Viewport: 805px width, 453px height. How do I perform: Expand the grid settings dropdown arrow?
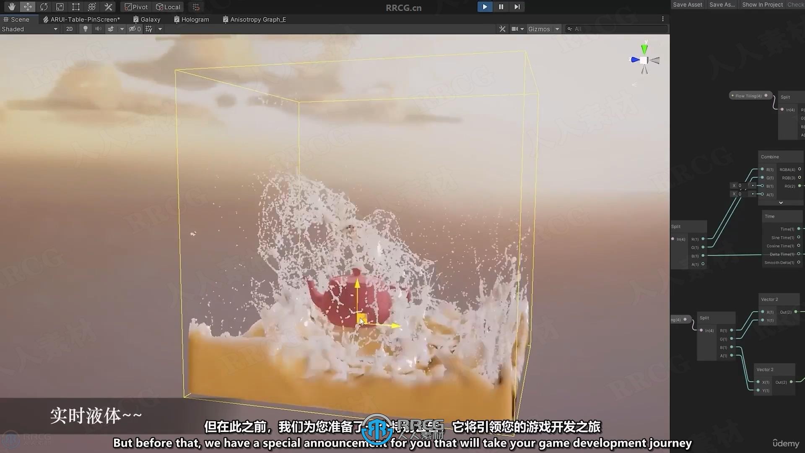[160, 29]
